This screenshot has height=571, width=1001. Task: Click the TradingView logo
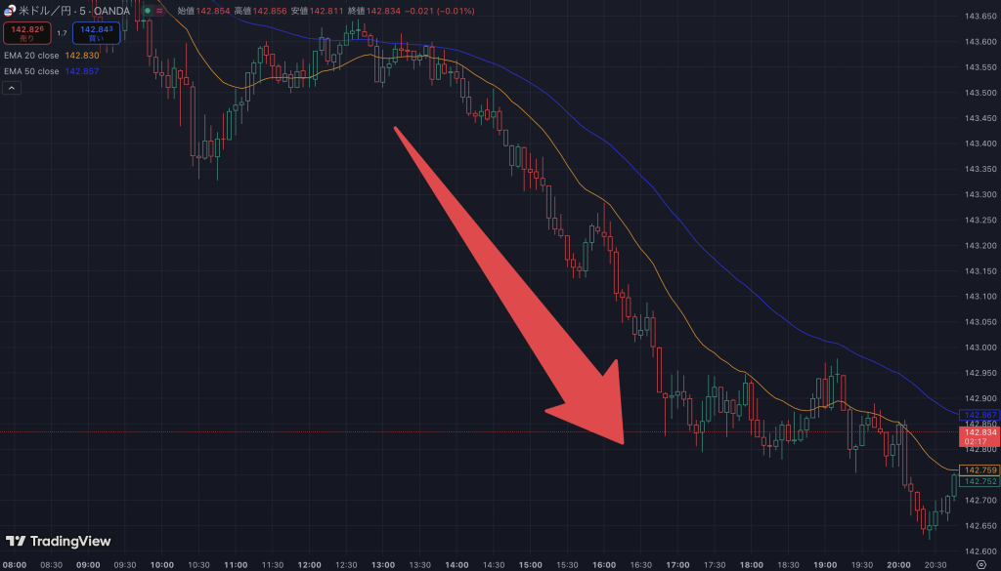click(59, 541)
